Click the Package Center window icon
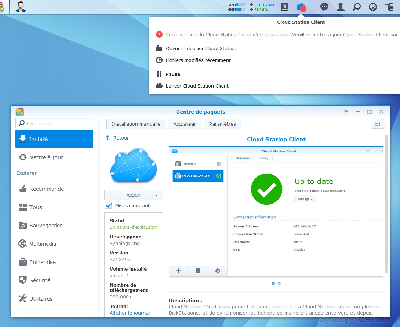 [20, 112]
